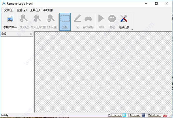173x118 pixels.
Task: Click the Remove Logo Now! app icon in the title bar
Action: click(x=4, y=3)
